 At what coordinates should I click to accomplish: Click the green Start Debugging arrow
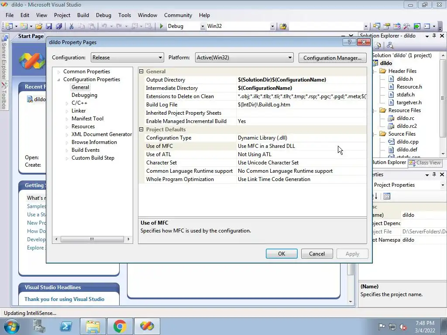coord(162,26)
